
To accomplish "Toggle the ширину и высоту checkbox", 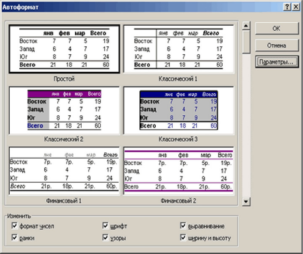I will coord(183,237).
